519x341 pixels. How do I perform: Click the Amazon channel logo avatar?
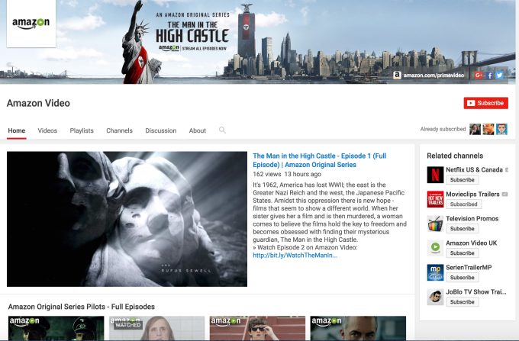(31, 24)
